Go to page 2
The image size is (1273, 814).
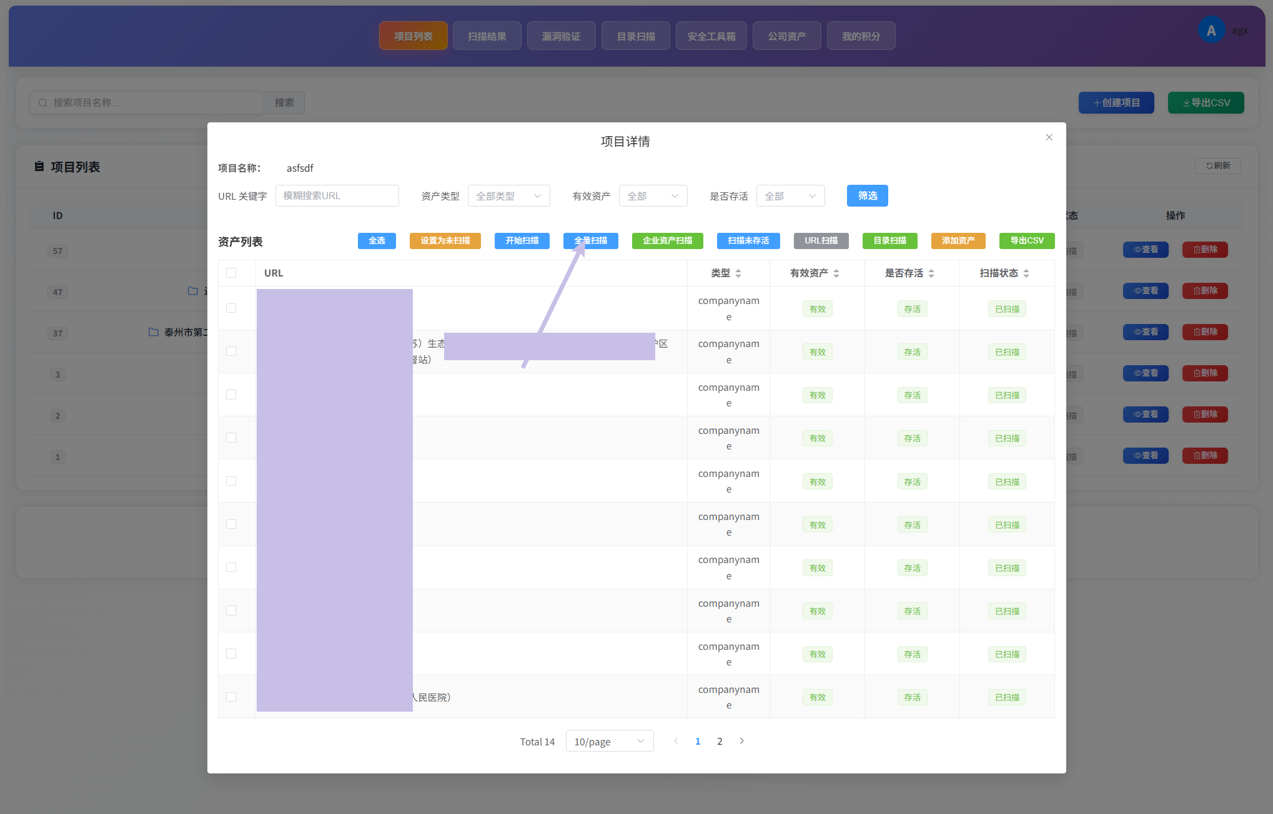[x=720, y=741]
